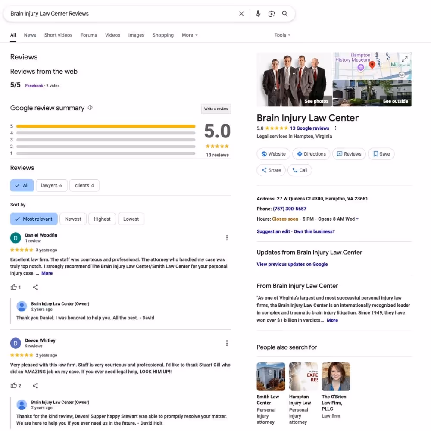
Task: Expand business description with More
Action: point(332,320)
